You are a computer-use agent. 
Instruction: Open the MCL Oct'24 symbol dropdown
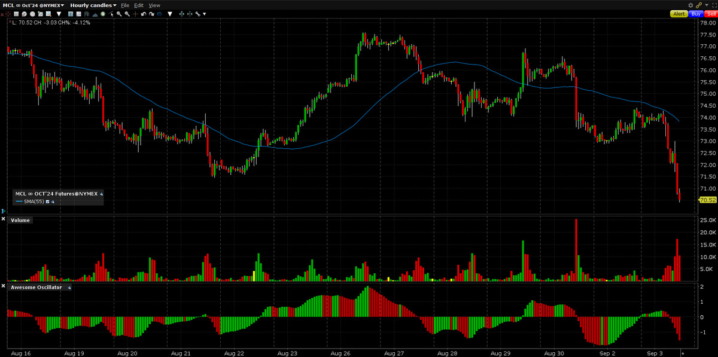(36, 5)
